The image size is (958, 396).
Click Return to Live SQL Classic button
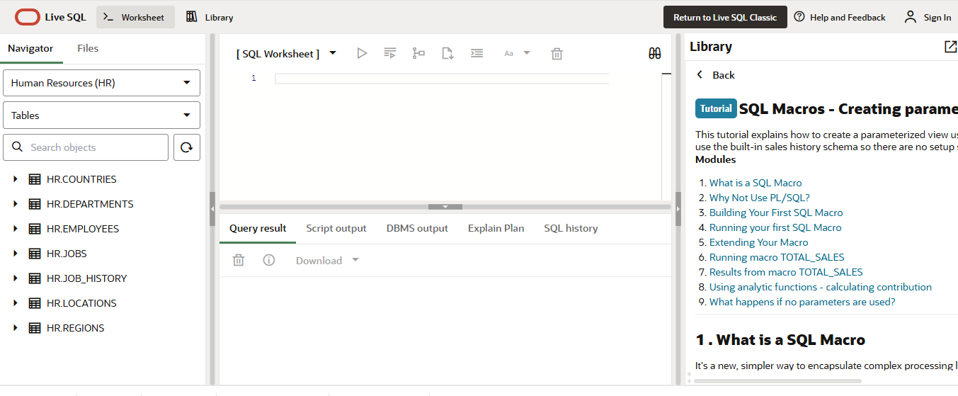(x=725, y=17)
